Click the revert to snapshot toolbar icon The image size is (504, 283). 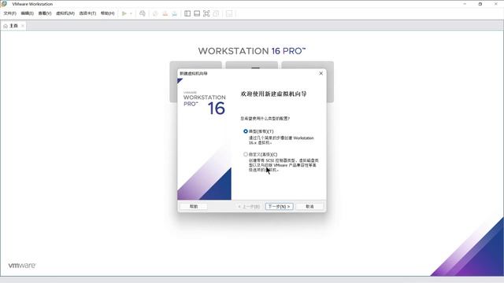165,13
